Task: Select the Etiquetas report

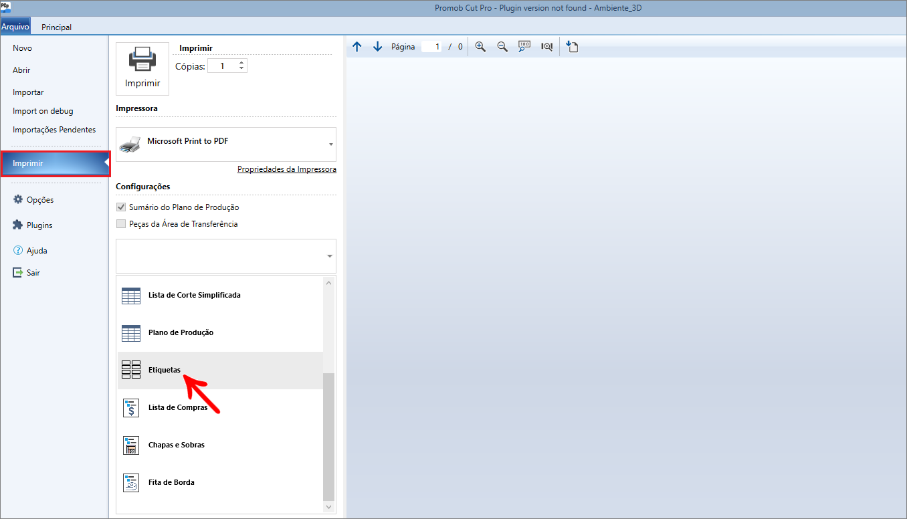Action: (x=220, y=371)
